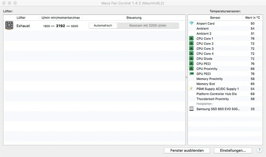Click the Lüfter: section heading
Screen dimensions: 266x157
8,11
